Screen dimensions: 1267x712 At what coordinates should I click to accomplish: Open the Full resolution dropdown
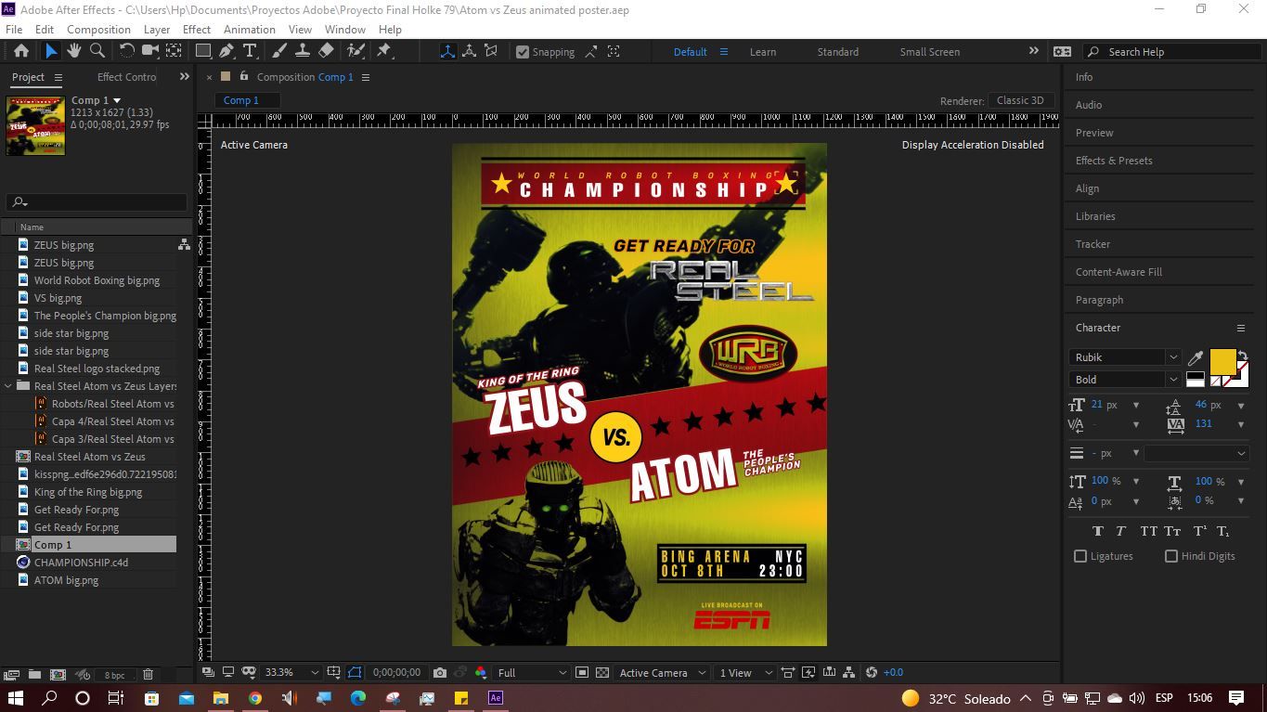(x=532, y=673)
